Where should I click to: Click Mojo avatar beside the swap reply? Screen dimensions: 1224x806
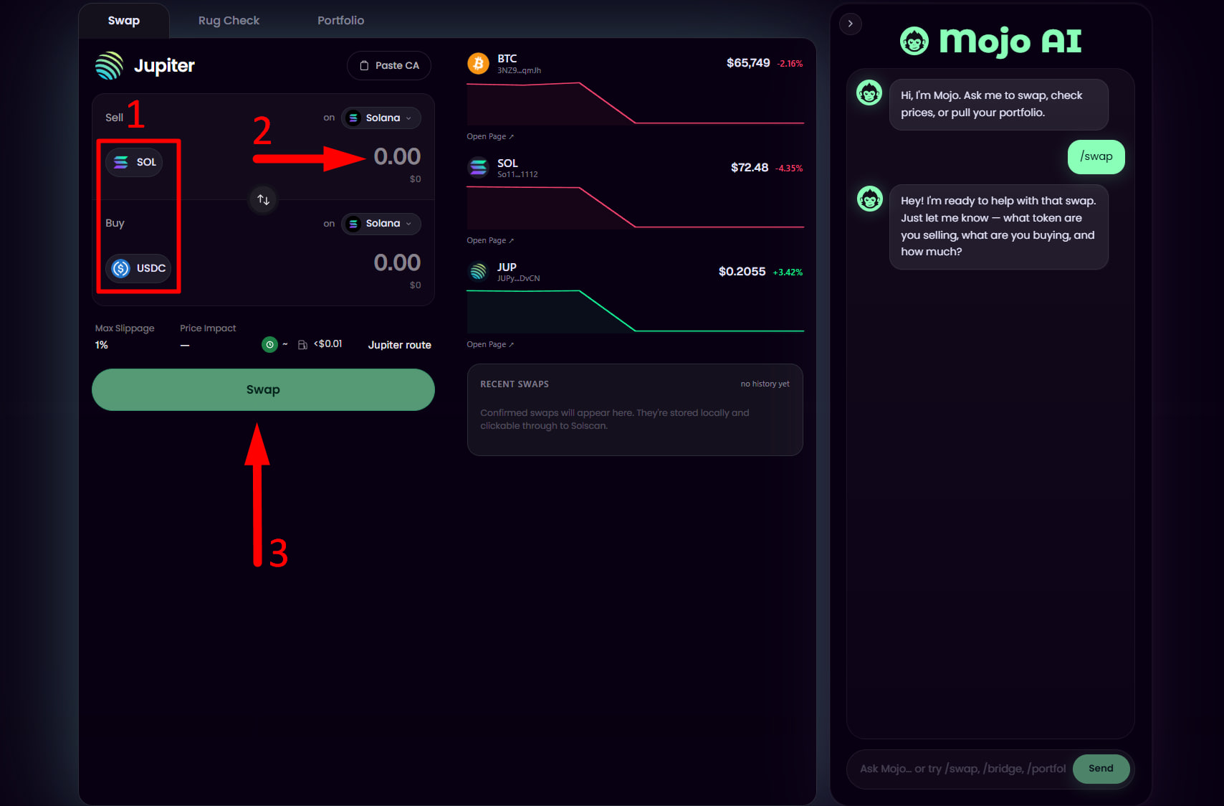coord(869,198)
